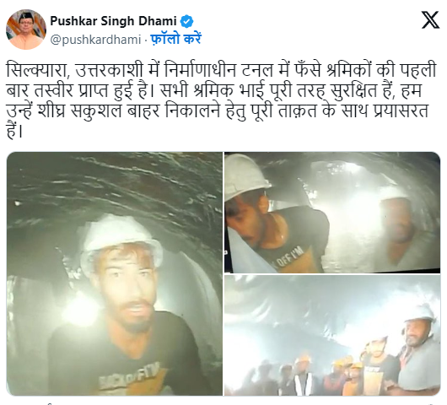The width and height of the screenshot is (447, 405).
Task: Click the tweet's third line beginning "उन्हें शीघ्र"
Action: 217,111
